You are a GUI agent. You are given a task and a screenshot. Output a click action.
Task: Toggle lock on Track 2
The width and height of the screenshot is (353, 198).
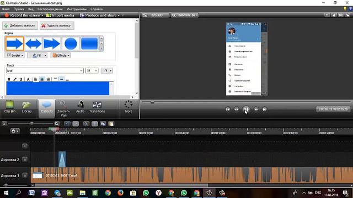(25, 159)
